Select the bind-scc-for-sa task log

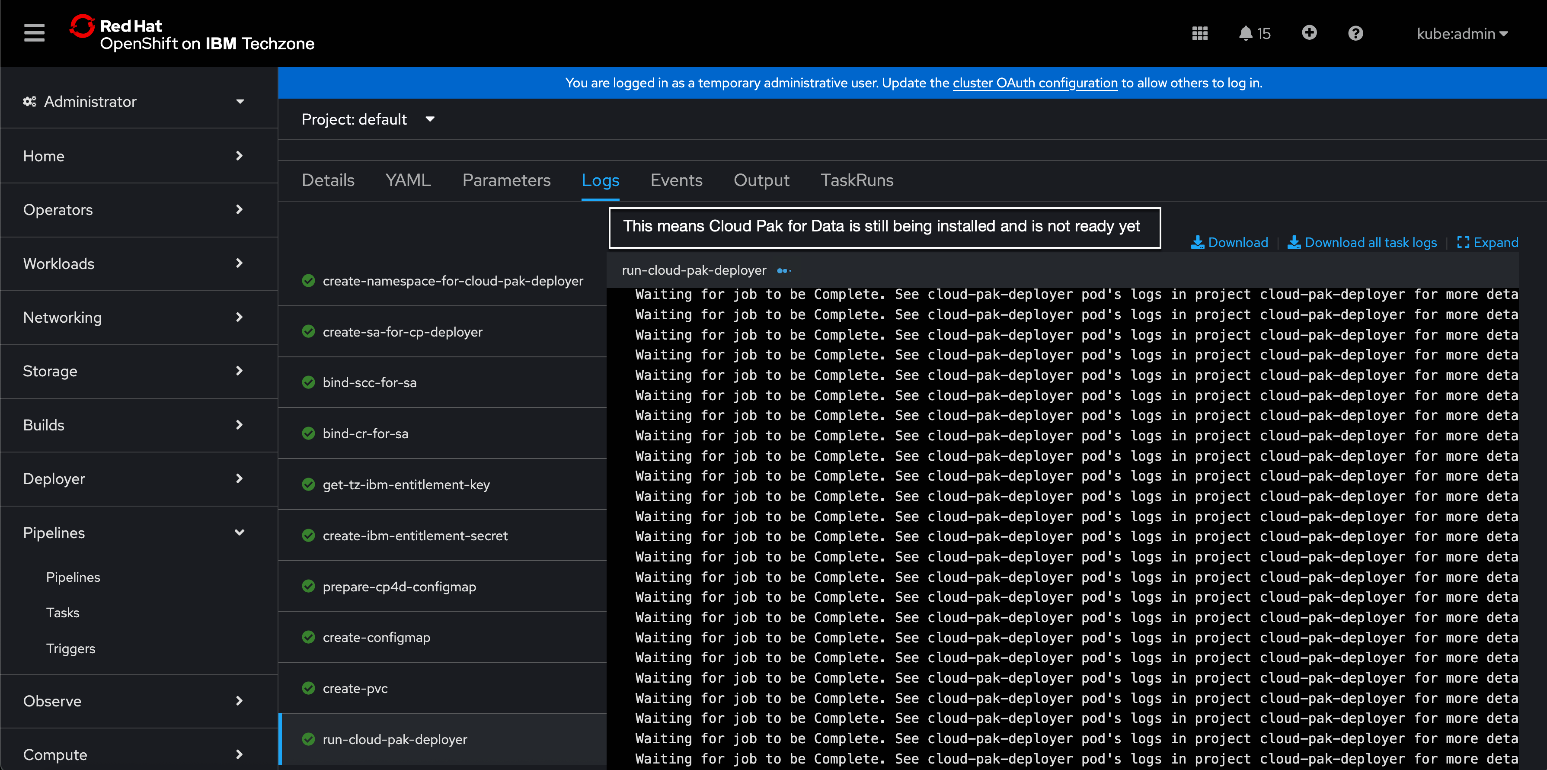tap(369, 382)
